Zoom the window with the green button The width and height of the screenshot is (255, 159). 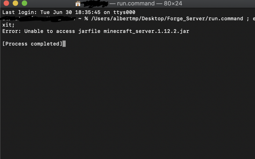24,3
